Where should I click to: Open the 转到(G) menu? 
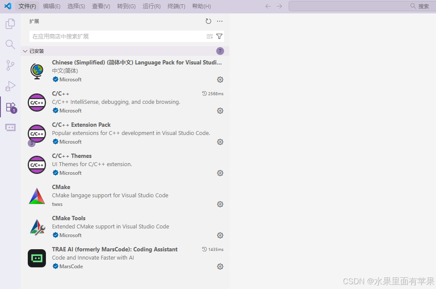pos(126,6)
